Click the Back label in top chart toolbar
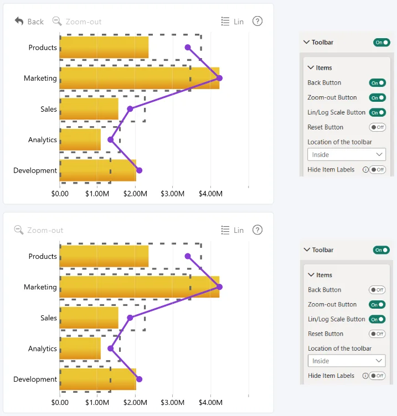Image resolution: width=397 pixels, height=416 pixels. (35, 22)
